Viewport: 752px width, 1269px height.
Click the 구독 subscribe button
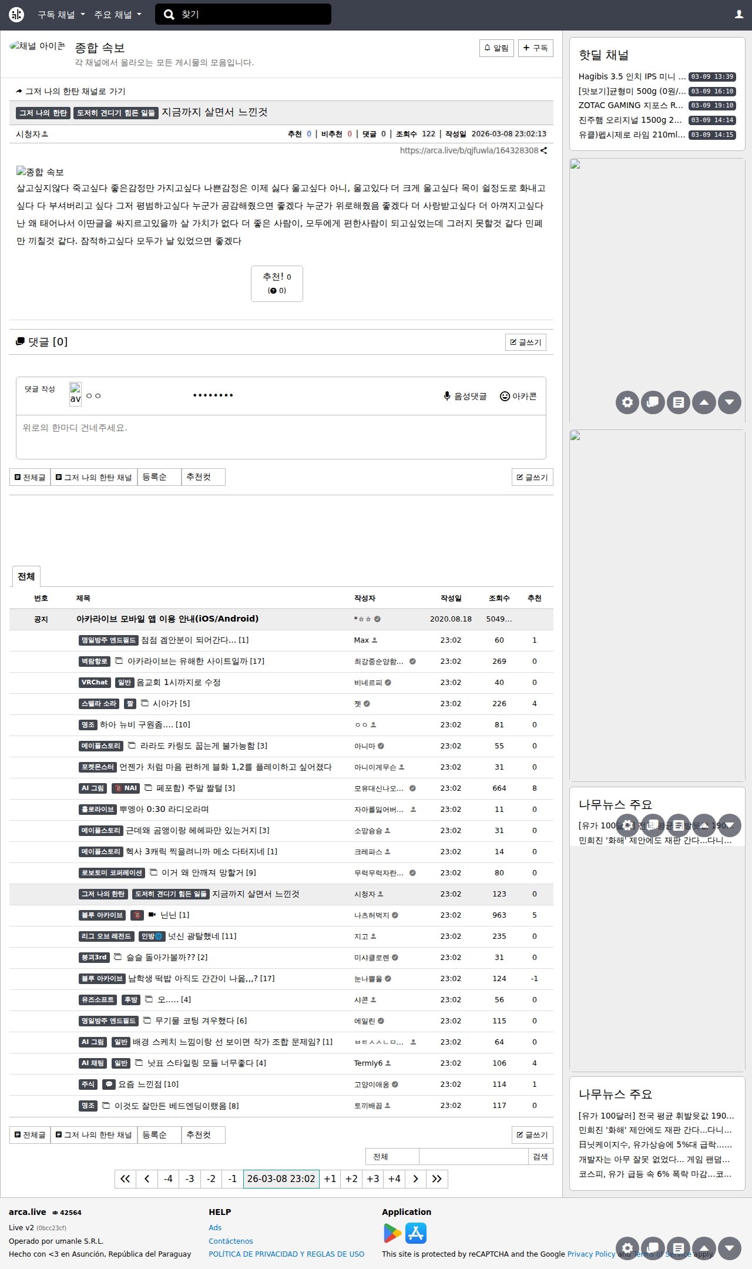click(536, 48)
